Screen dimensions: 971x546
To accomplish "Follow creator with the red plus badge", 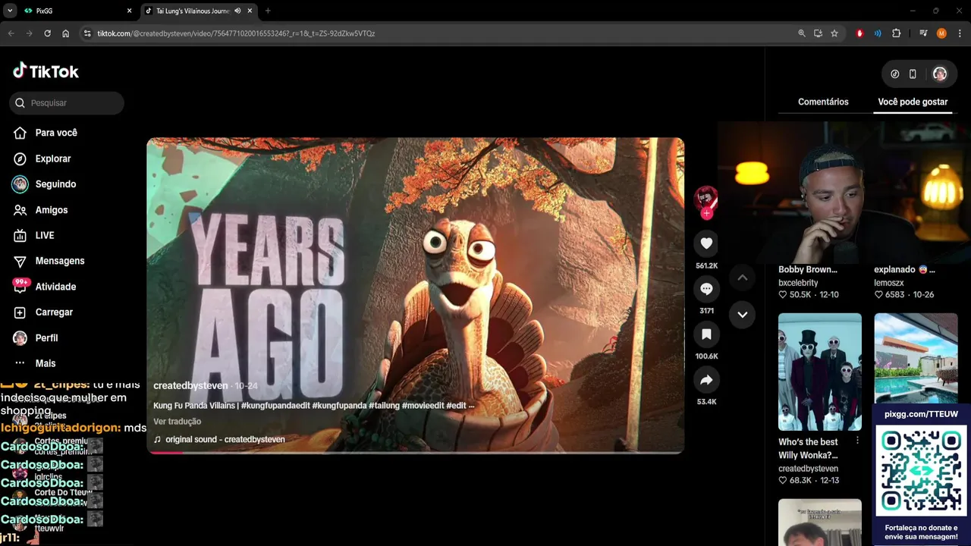I will coord(706,214).
